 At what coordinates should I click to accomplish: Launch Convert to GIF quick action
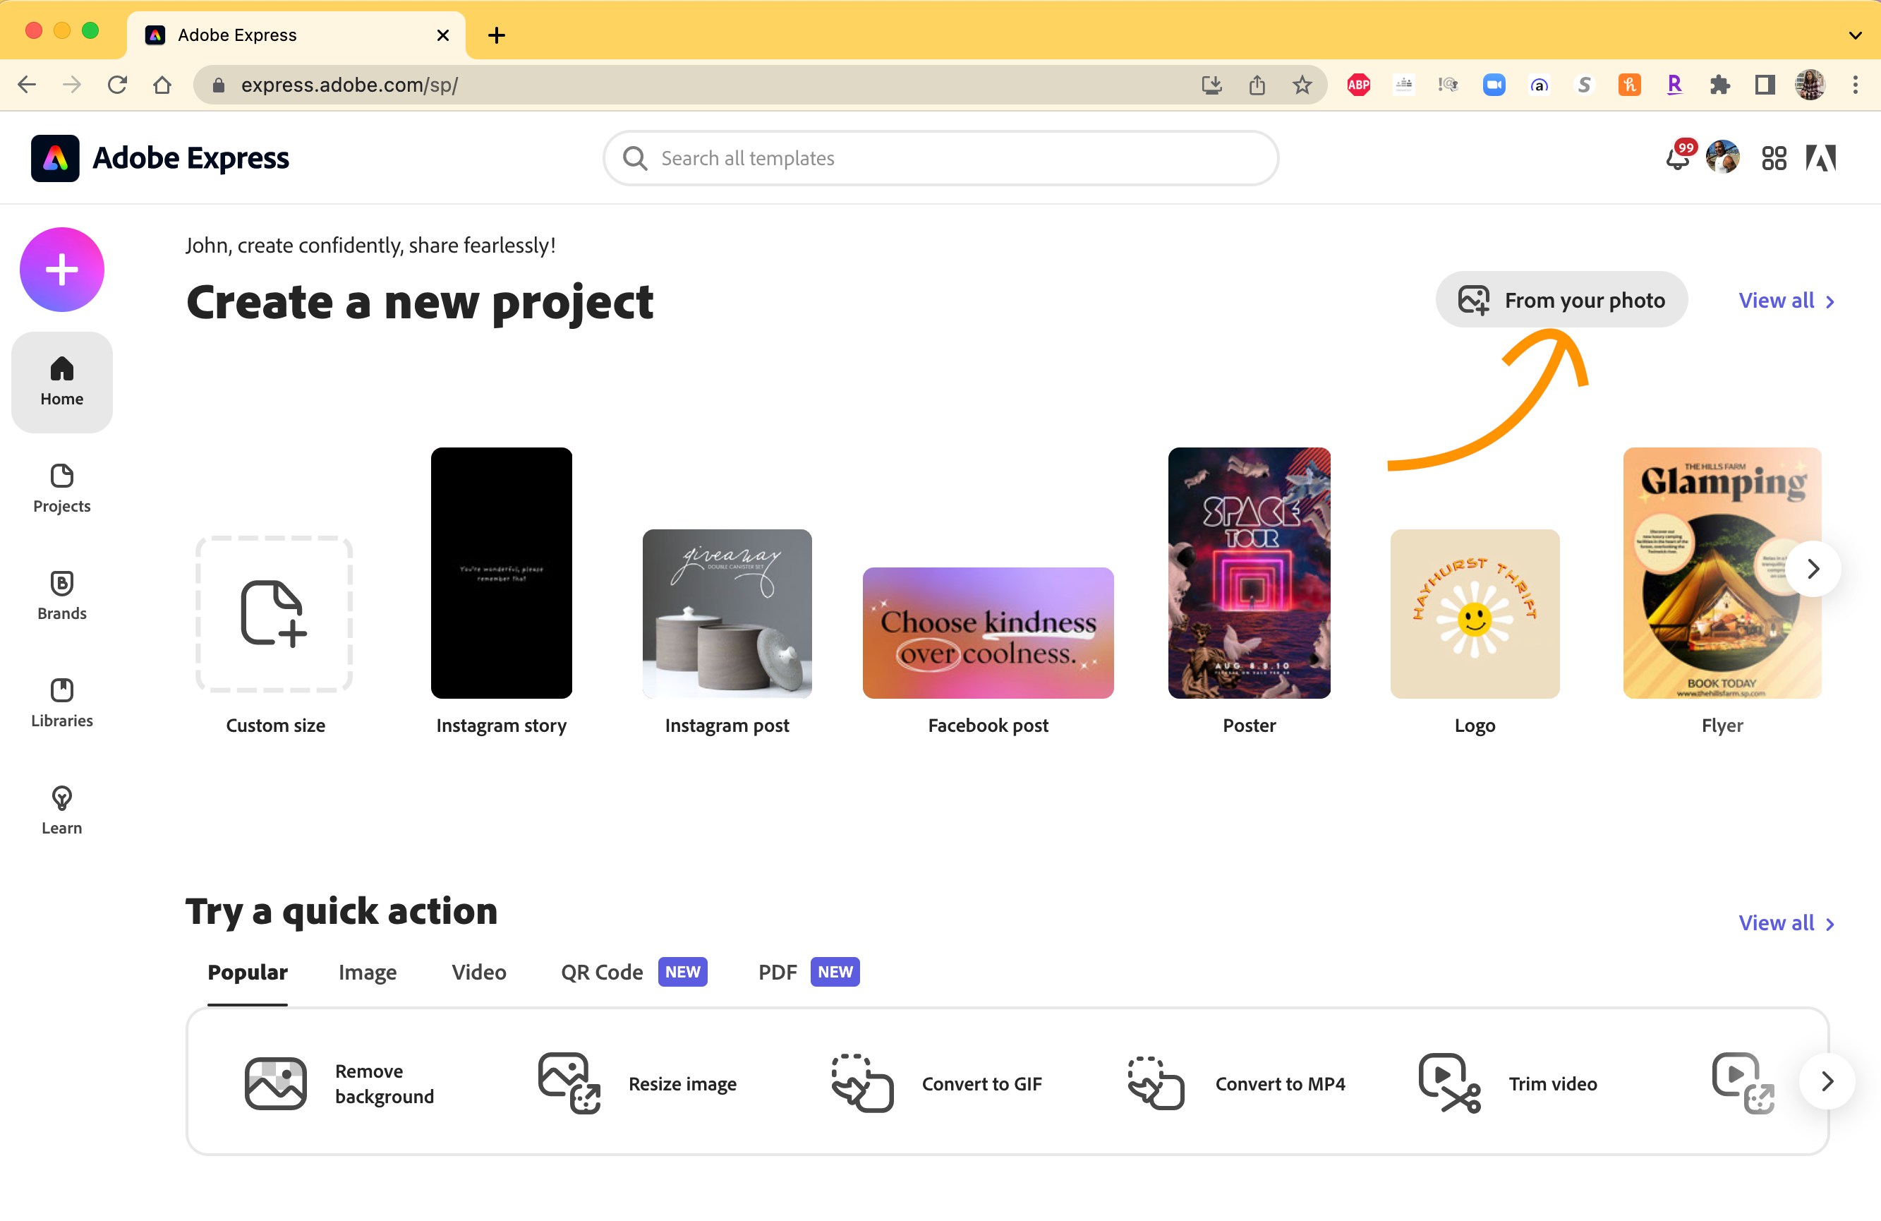point(936,1083)
